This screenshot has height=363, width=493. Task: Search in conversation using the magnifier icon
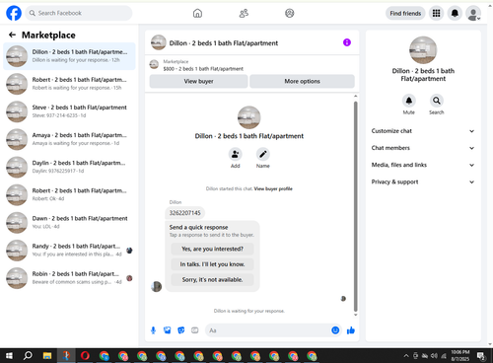[437, 101]
